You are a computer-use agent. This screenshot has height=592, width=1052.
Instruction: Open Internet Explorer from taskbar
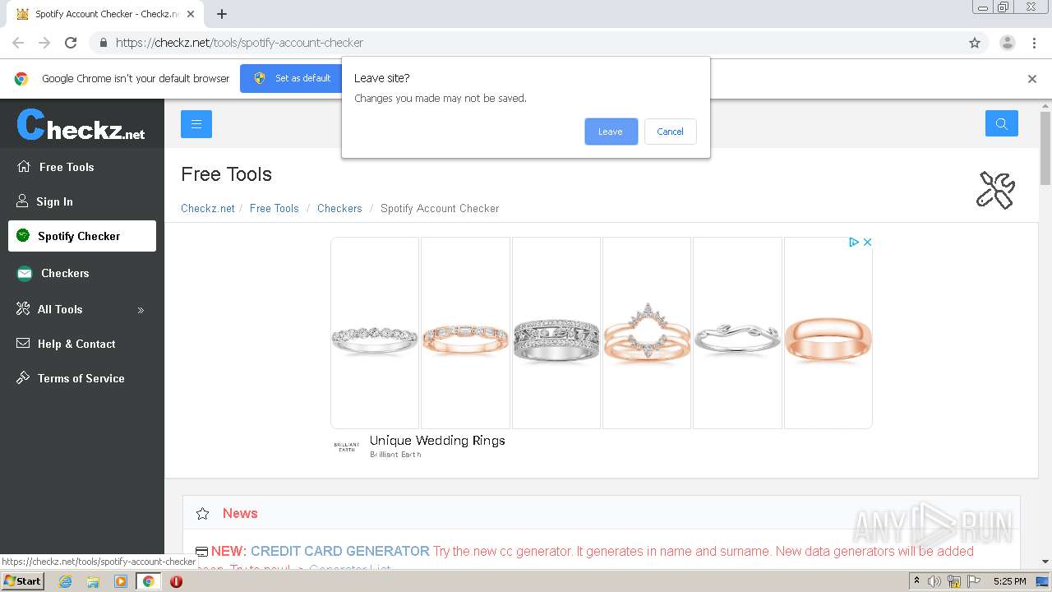click(x=65, y=581)
